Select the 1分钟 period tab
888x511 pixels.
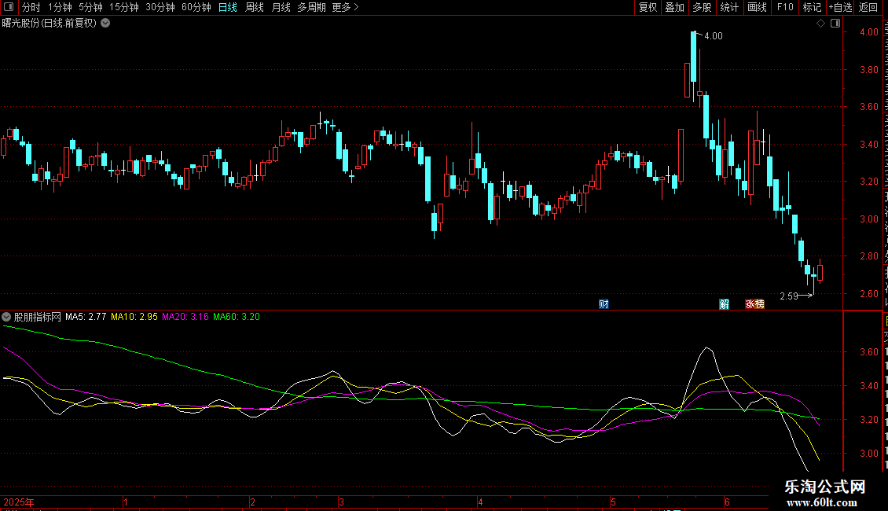pos(60,7)
